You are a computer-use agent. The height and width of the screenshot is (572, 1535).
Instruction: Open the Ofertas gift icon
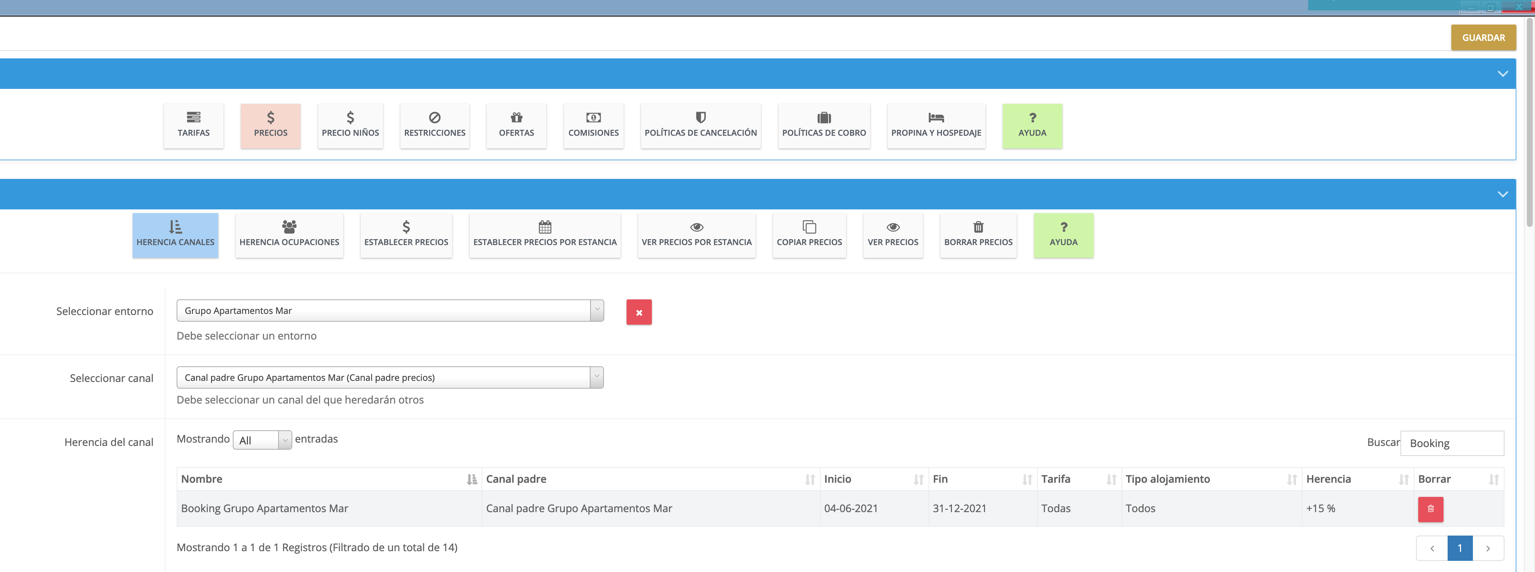point(516,118)
